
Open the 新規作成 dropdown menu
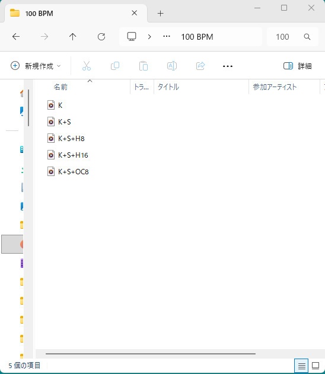[x=36, y=66]
